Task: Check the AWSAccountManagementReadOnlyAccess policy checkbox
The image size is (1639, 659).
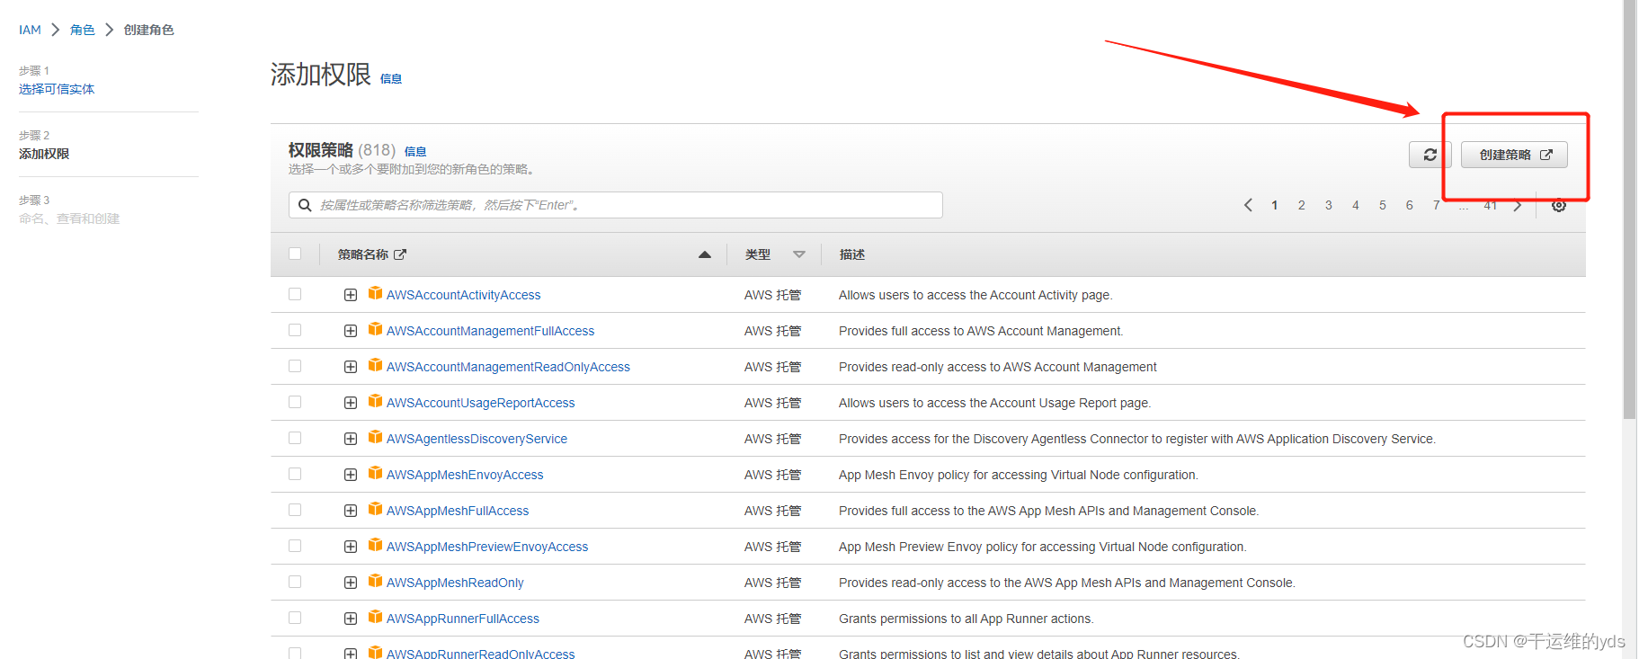Action: click(x=295, y=366)
